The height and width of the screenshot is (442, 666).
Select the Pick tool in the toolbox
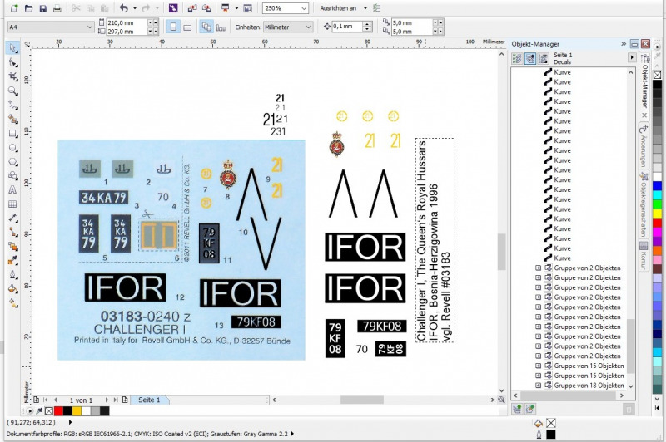point(12,48)
